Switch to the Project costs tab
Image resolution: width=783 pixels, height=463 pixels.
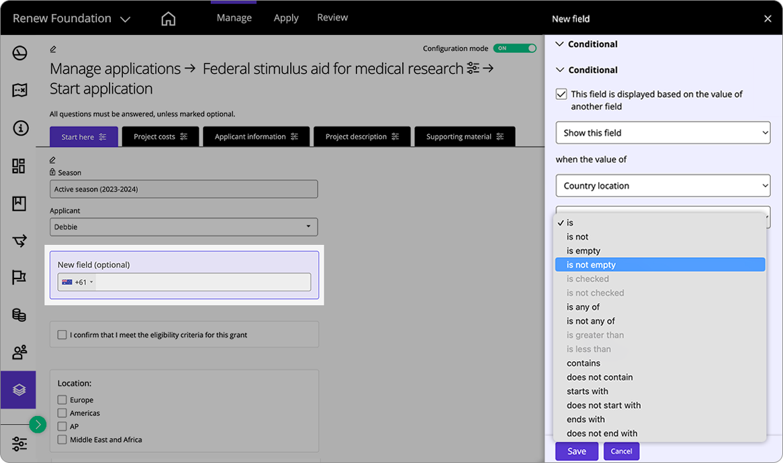[x=160, y=137]
